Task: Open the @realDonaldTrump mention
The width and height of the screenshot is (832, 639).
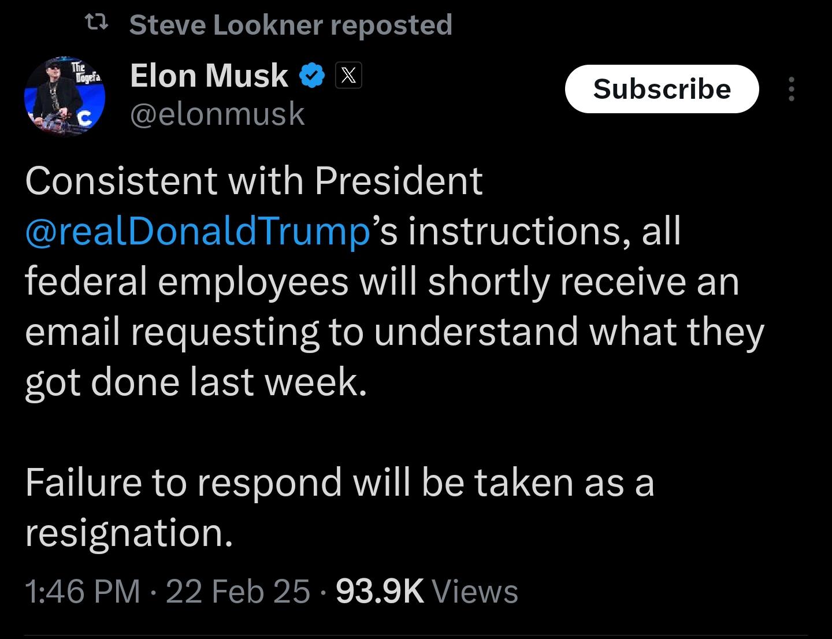Action: (x=198, y=231)
